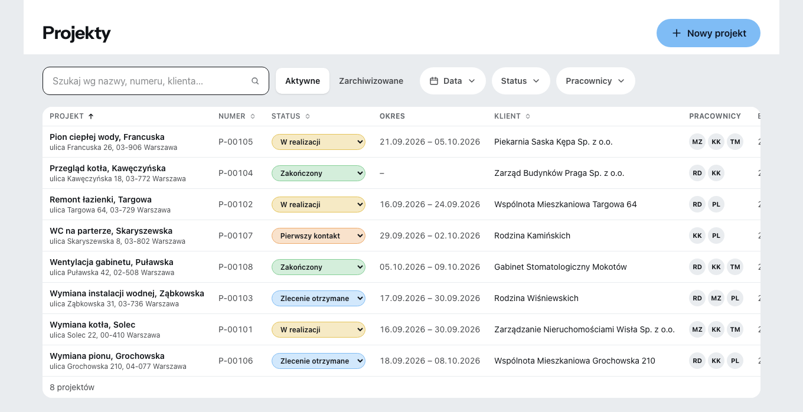Click the search magnifier icon
Image resolution: width=803 pixels, height=412 pixels.
[255, 81]
